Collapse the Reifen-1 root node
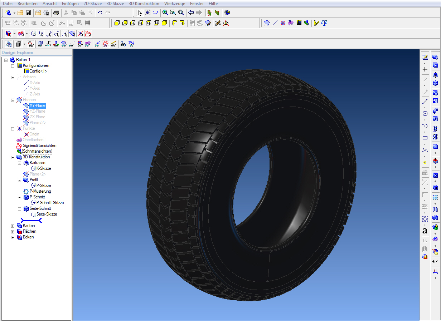441x321 pixels. (x=6, y=60)
